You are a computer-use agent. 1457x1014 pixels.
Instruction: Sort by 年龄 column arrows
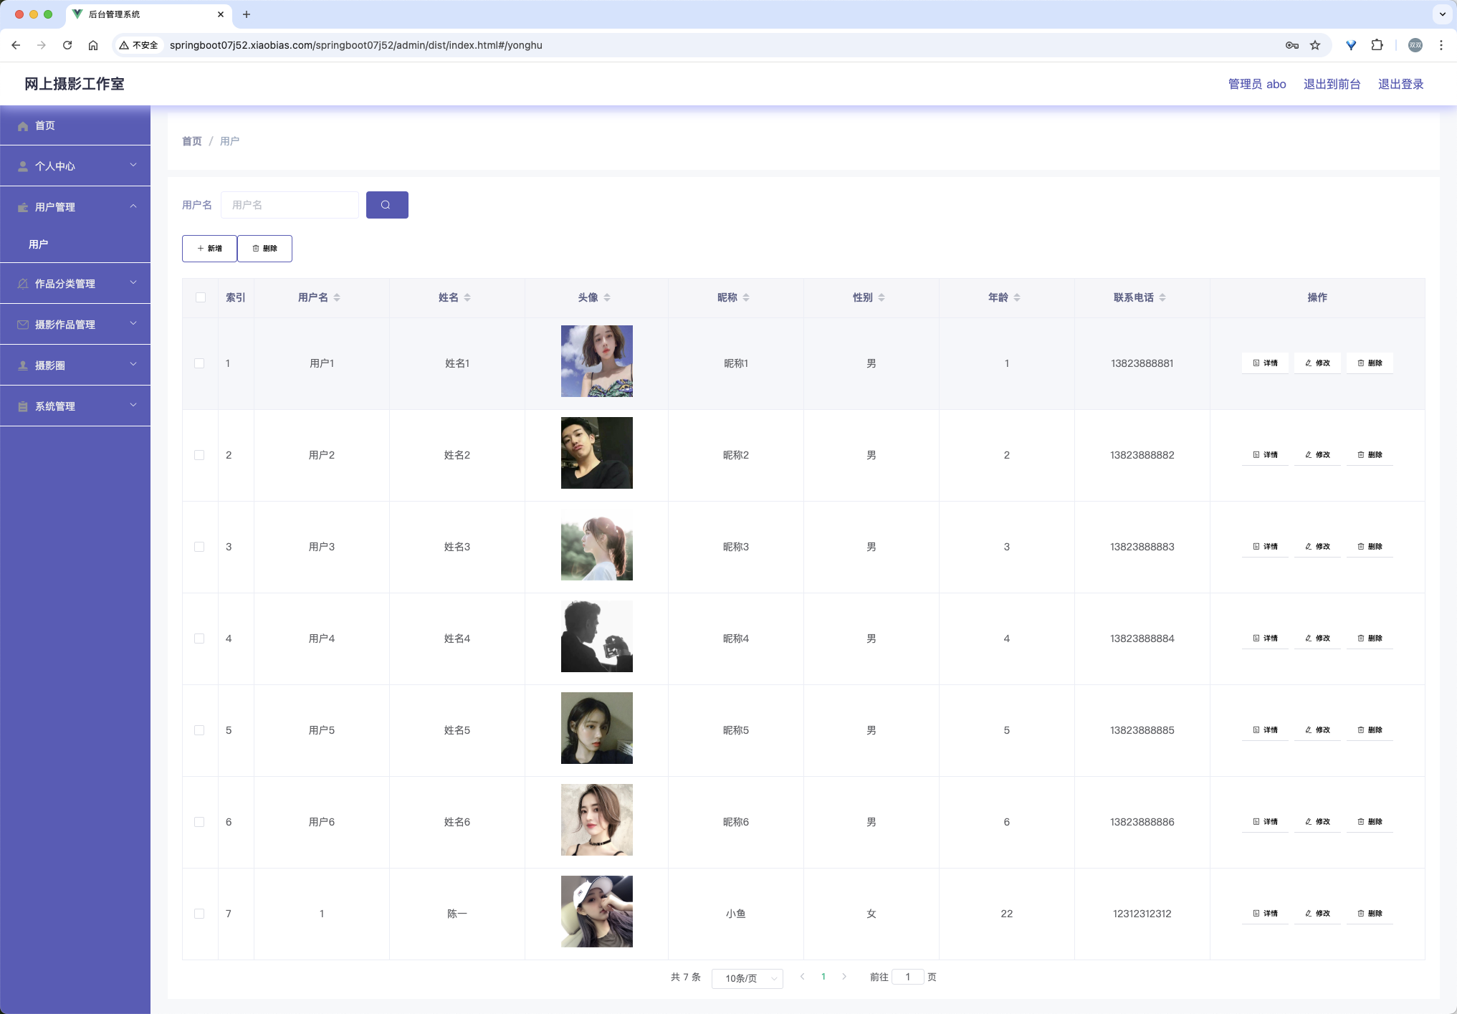click(1017, 297)
